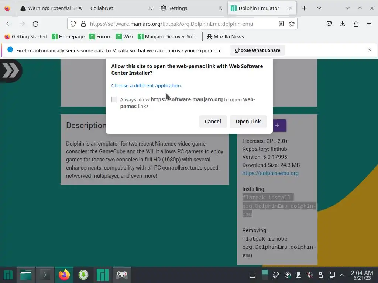378x283 pixels.
Task: Close the Settings tab
Action: coord(220,8)
